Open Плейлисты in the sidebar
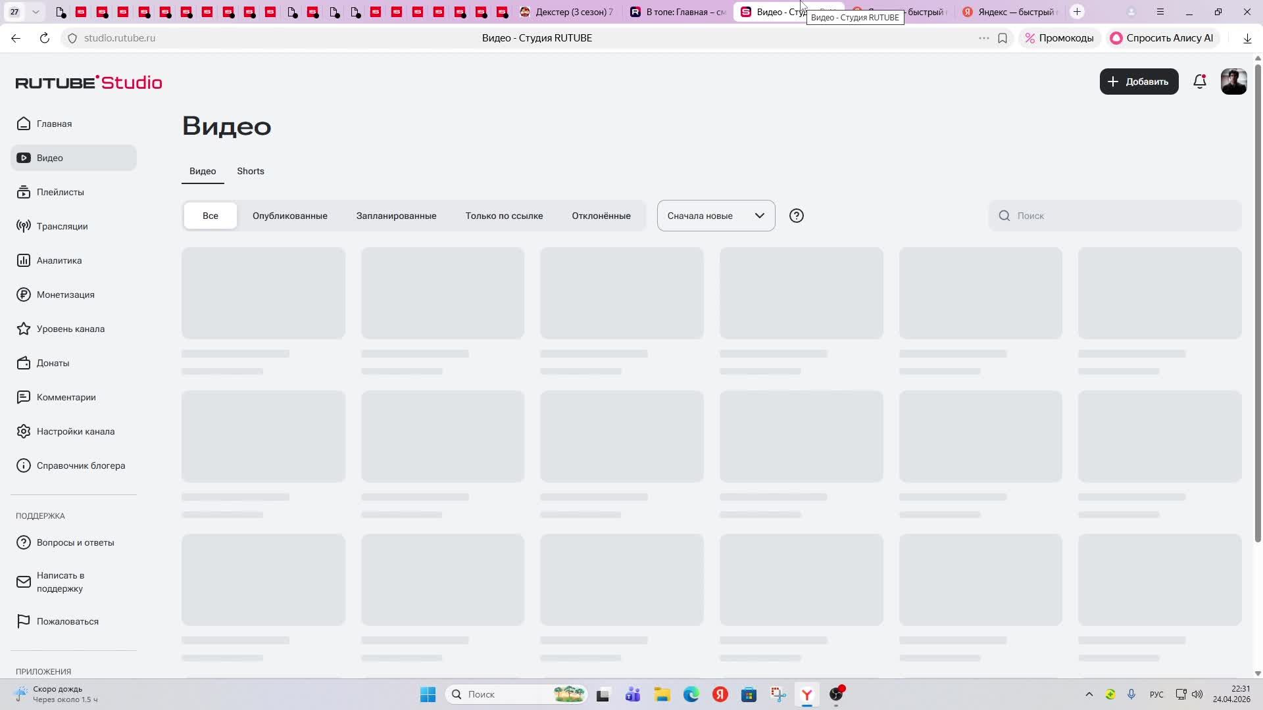This screenshot has width=1263, height=710. tap(60, 192)
